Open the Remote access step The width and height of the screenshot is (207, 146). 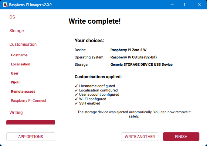point(23,91)
